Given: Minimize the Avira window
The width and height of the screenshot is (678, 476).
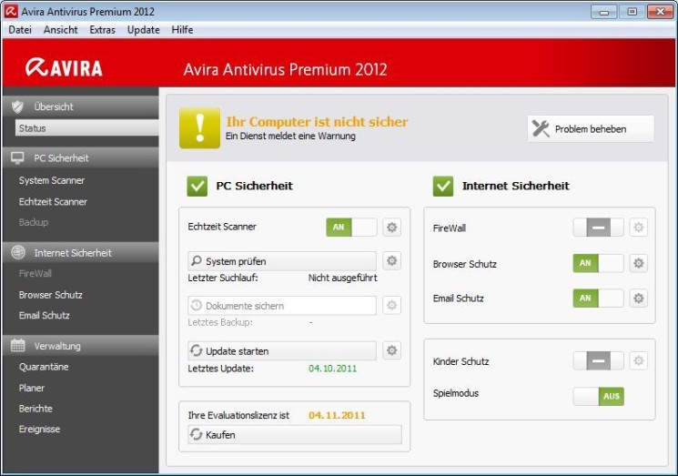Looking at the screenshot, I should click(603, 12).
